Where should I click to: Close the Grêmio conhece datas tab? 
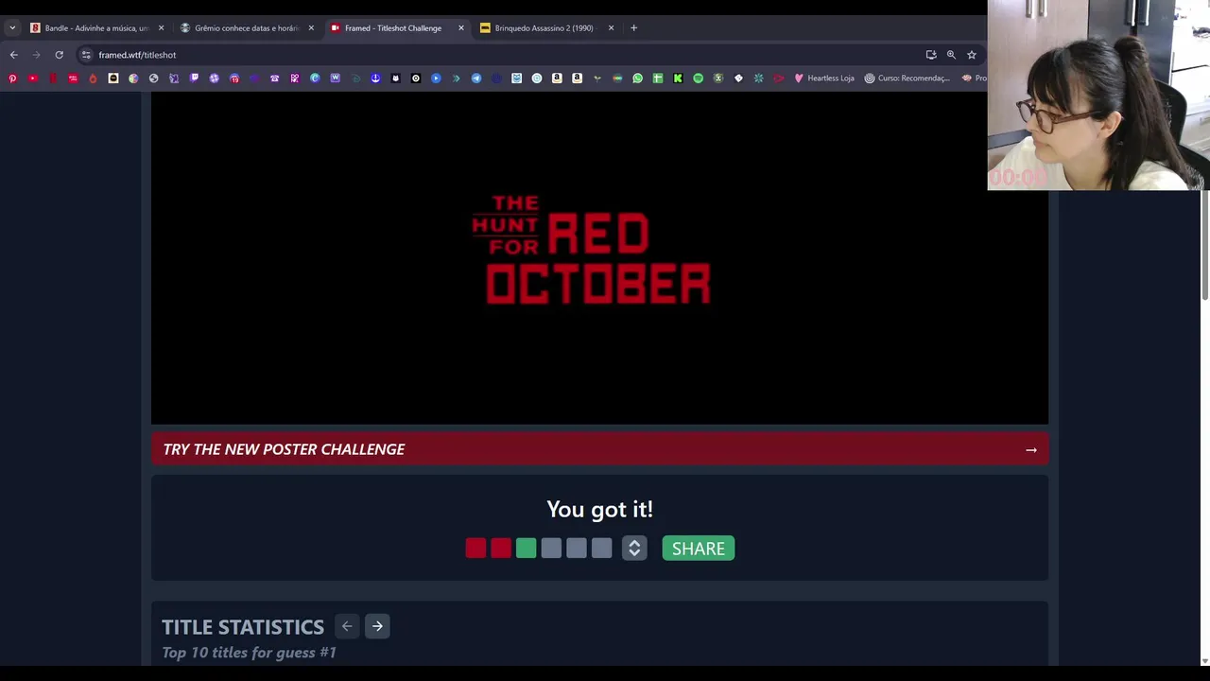(x=311, y=27)
